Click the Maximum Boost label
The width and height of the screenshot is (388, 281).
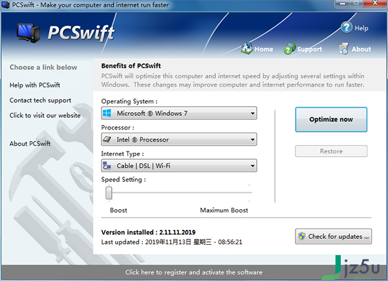224,210
